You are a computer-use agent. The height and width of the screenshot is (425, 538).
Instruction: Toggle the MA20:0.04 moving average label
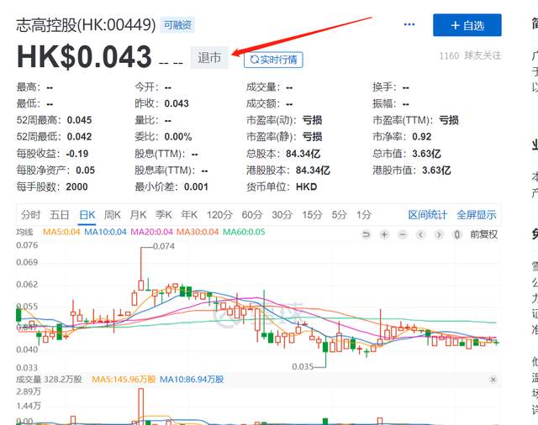151,232
